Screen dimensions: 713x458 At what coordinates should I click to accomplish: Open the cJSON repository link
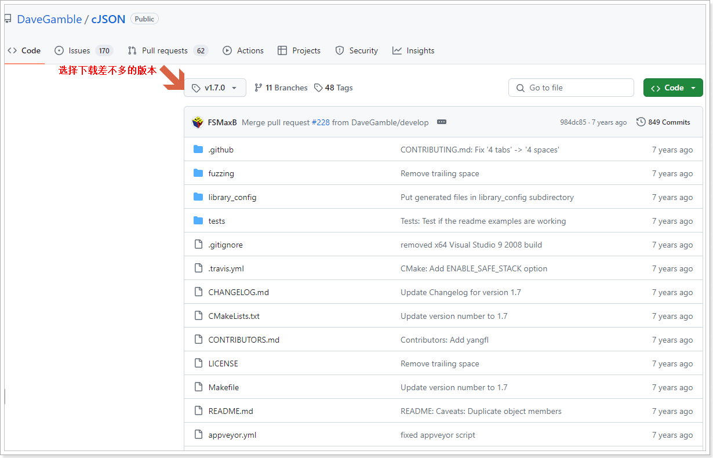pyautogui.click(x=108, y=19)
